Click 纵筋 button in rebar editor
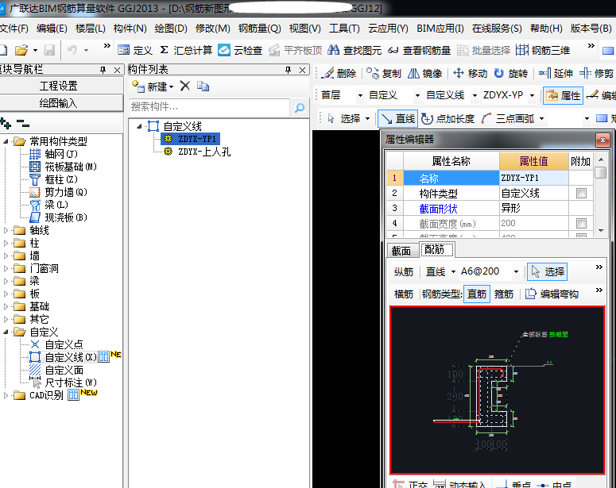This screenshot has width=616, height=488. [404, 271]
